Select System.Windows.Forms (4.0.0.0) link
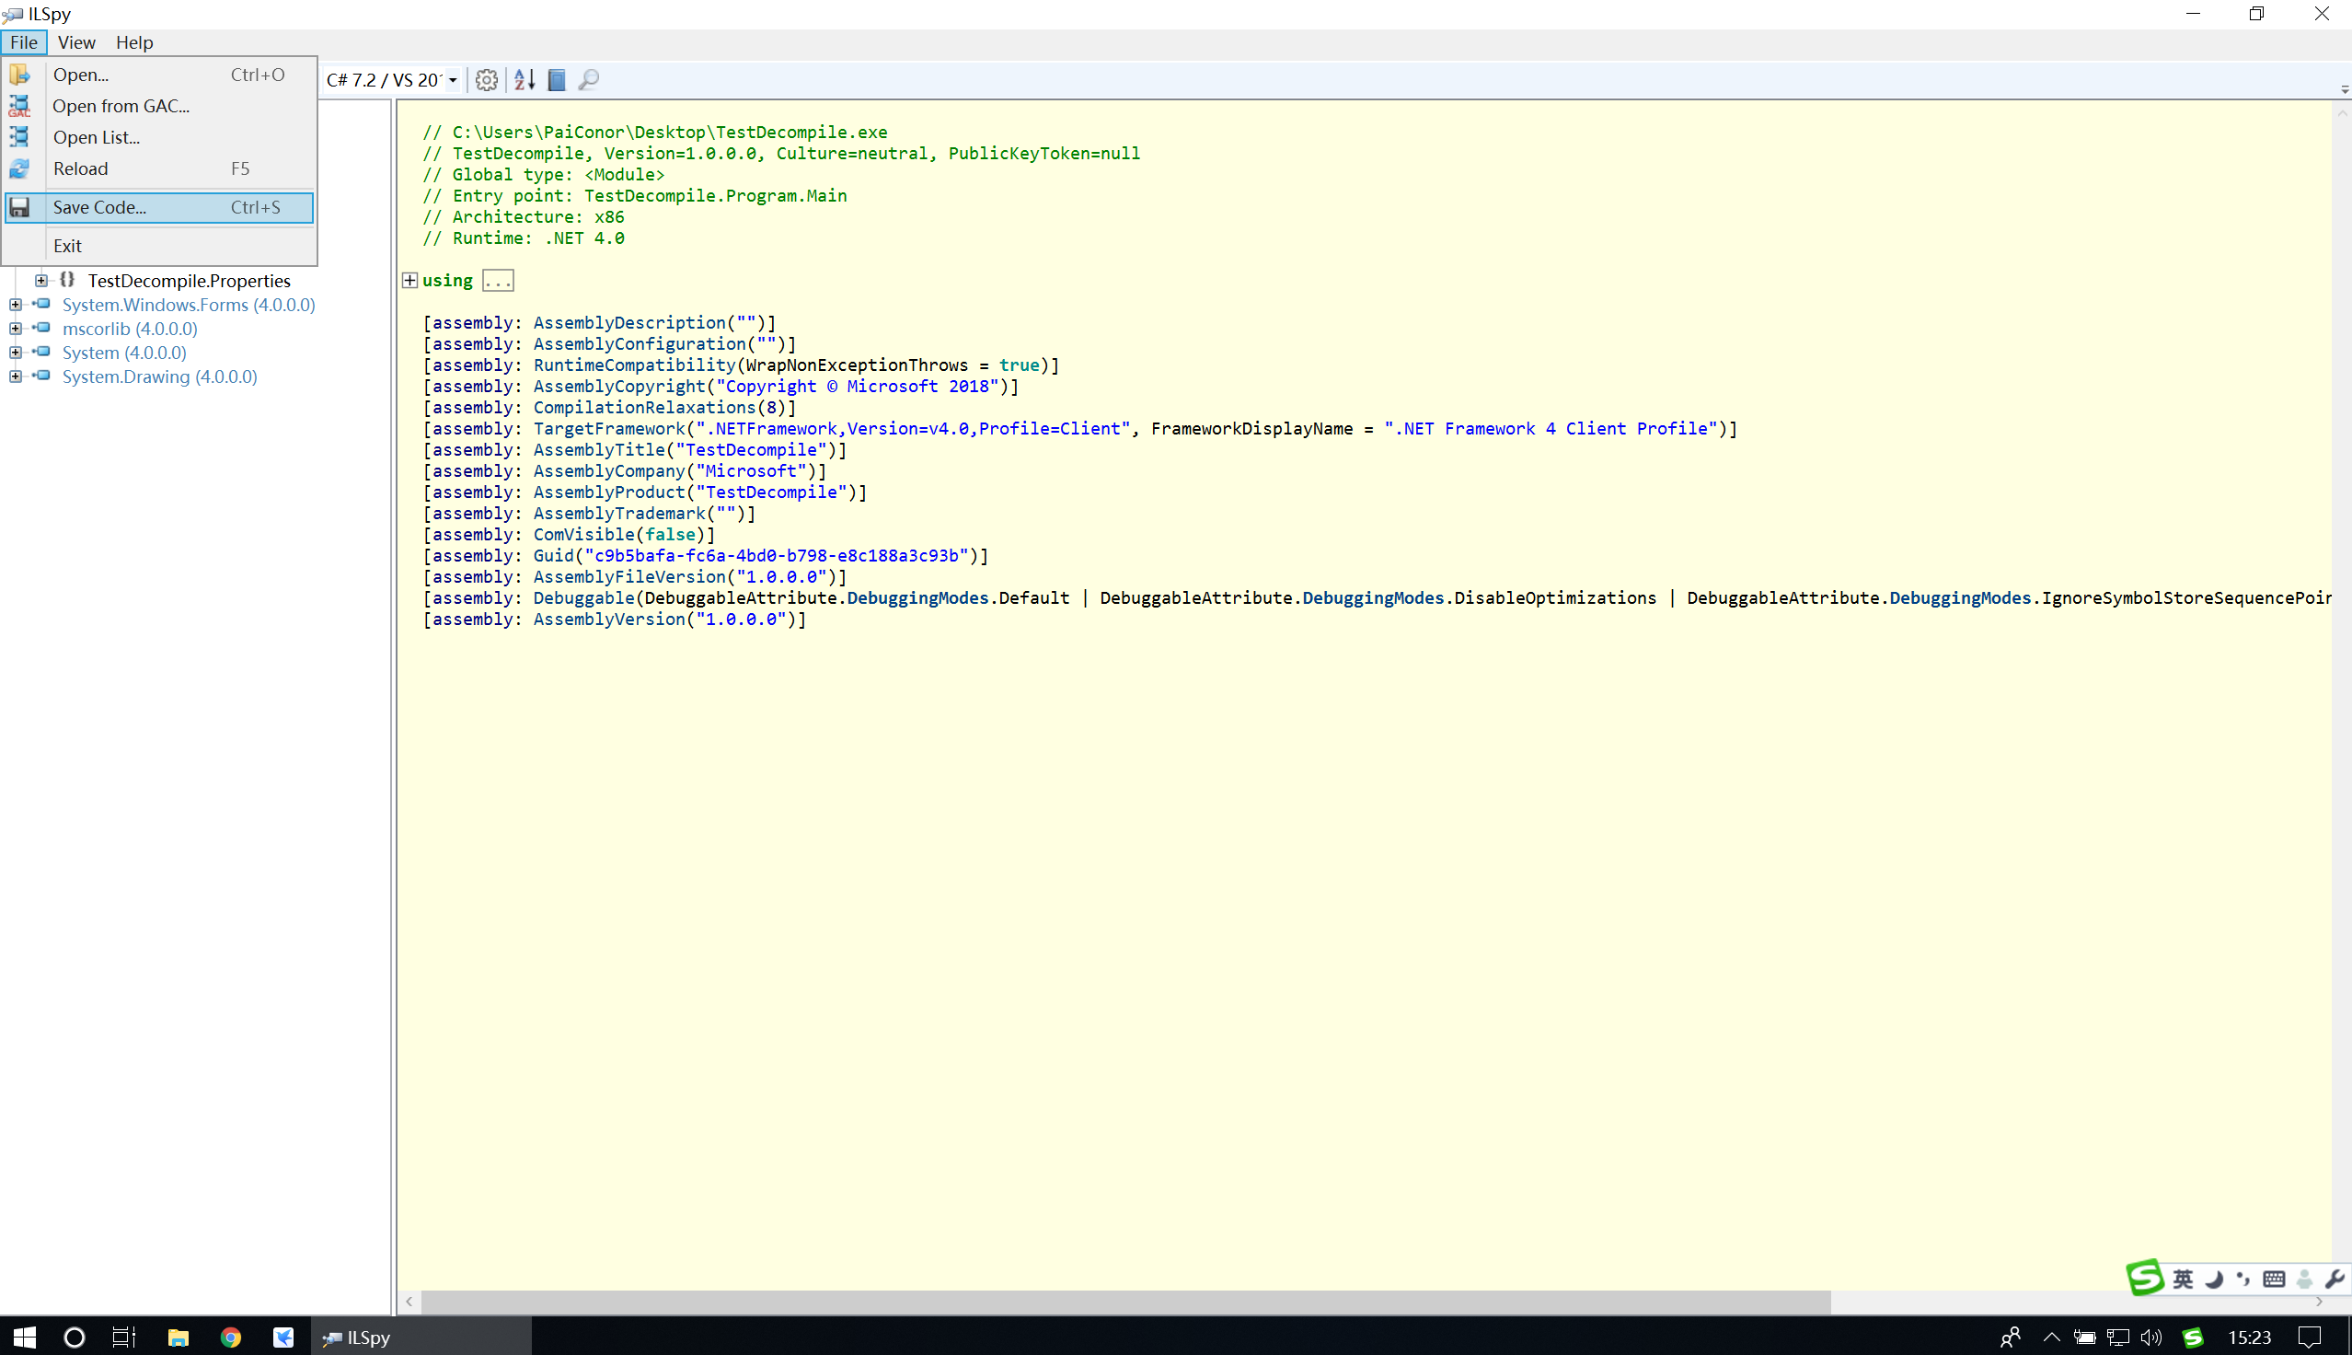This screenshot has width=2352, height=1355. point(189,305)
